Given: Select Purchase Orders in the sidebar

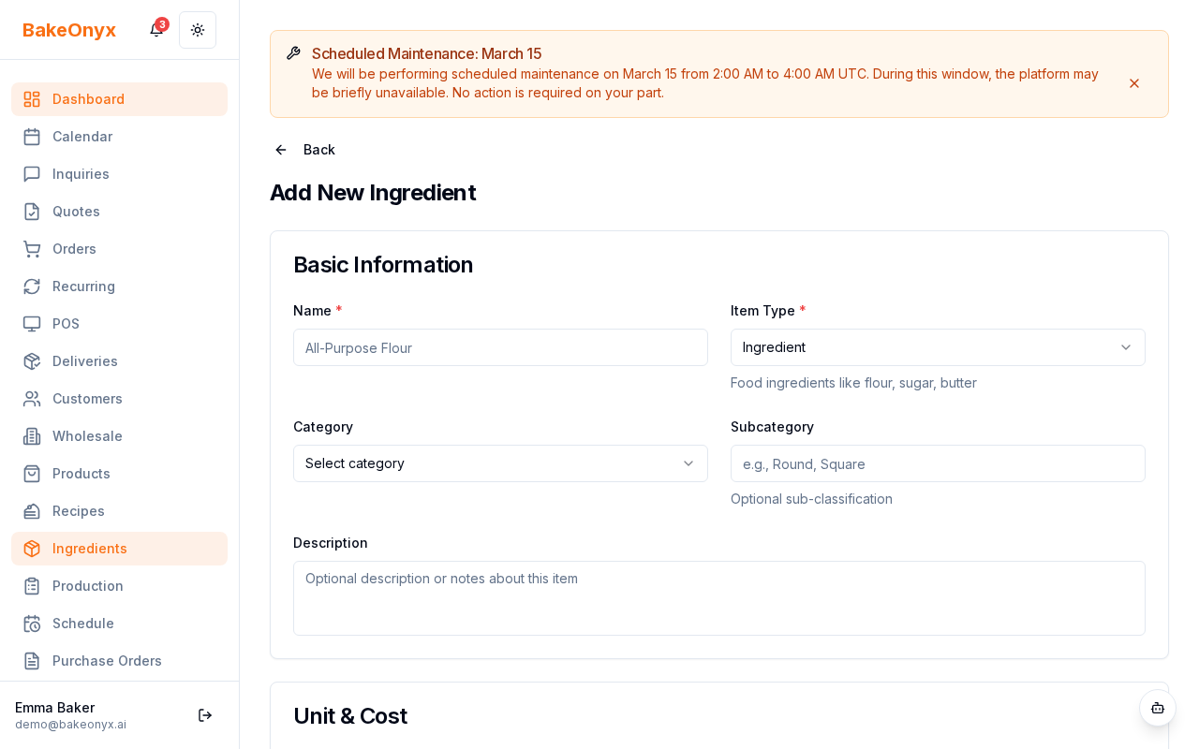Looking at the screenshot, I should click(107, 661).
